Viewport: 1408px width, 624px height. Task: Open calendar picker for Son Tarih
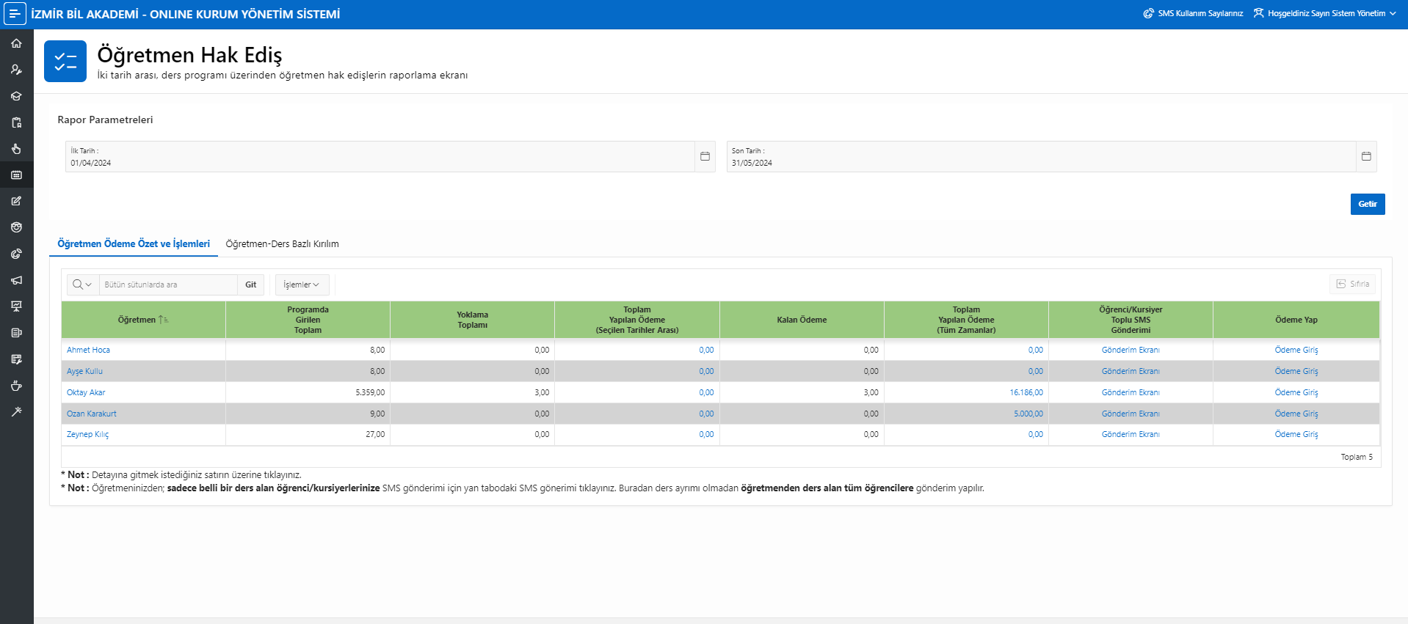[1366, 156]
